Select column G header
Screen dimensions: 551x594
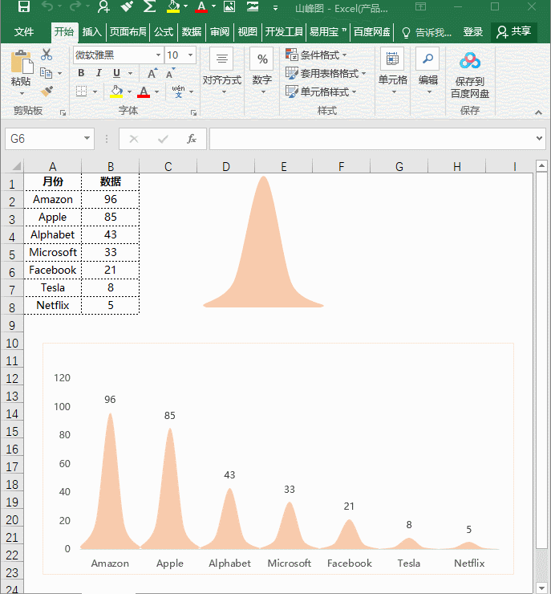tap(399, 166)
